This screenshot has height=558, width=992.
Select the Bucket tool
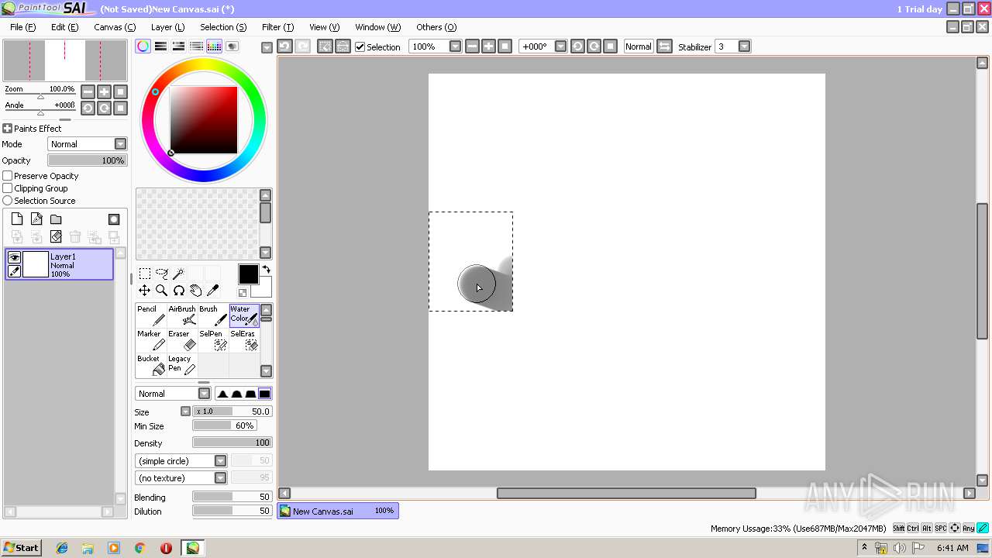[151, 365]
